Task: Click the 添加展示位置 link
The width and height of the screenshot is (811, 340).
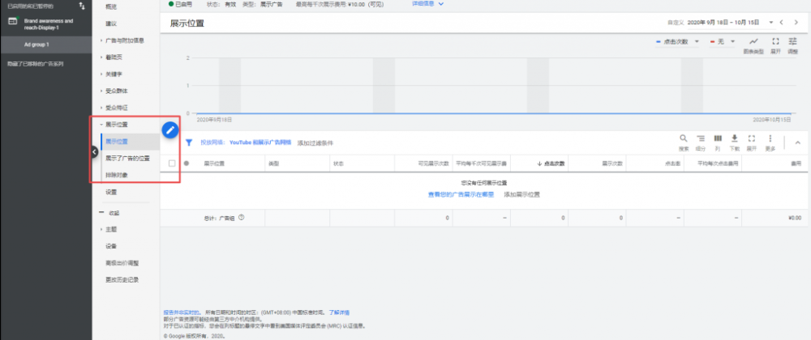Action: pos(521,194)
